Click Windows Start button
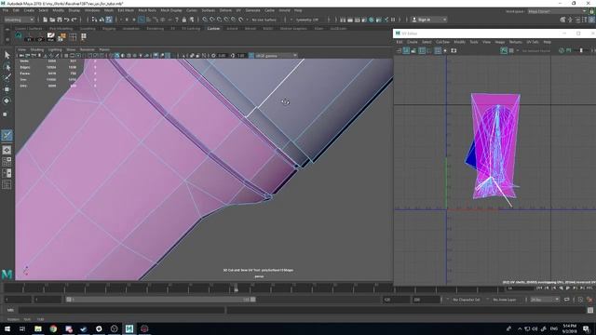596x335 pixels. (7, 328)
